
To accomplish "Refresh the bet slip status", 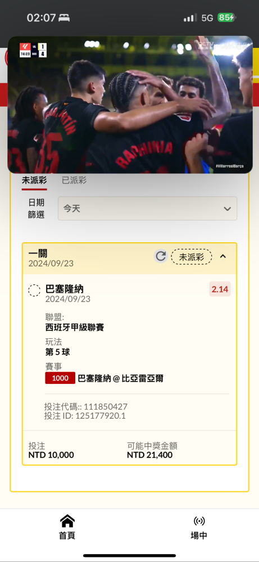I will (161, 256).
